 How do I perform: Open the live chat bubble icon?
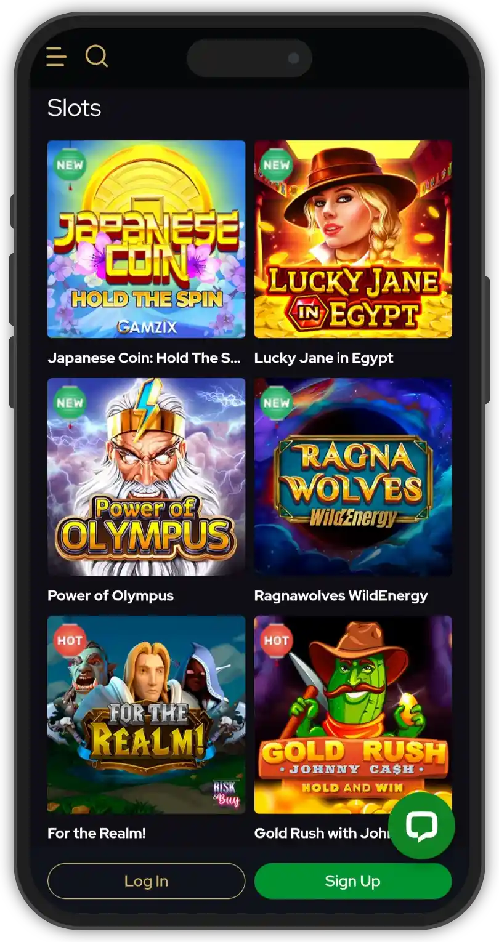[421, 826]
